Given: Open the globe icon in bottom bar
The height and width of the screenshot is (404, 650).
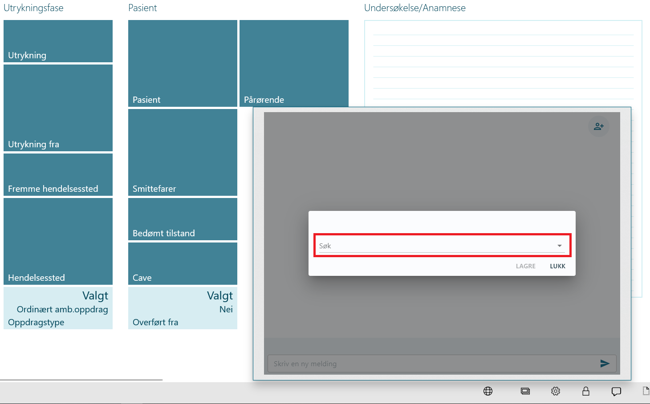Looking at the screenshot, I should [x=488, y=391].
